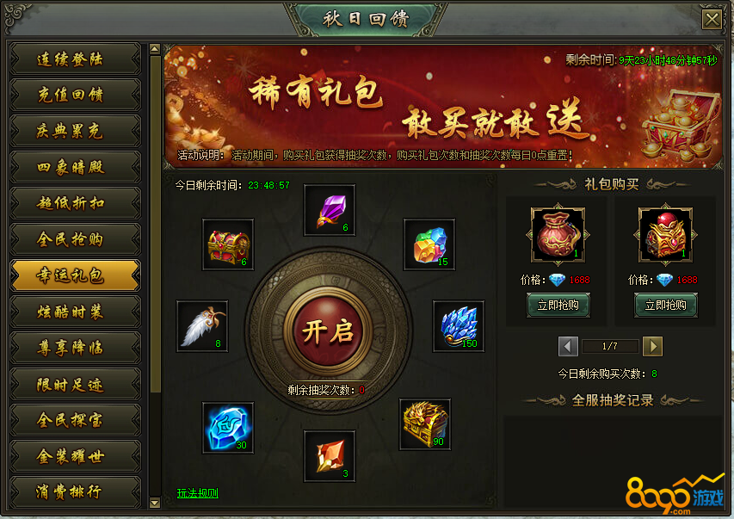Select the blue rune stone prize icon
734x519 pixels.
click(x=228, y=427)
